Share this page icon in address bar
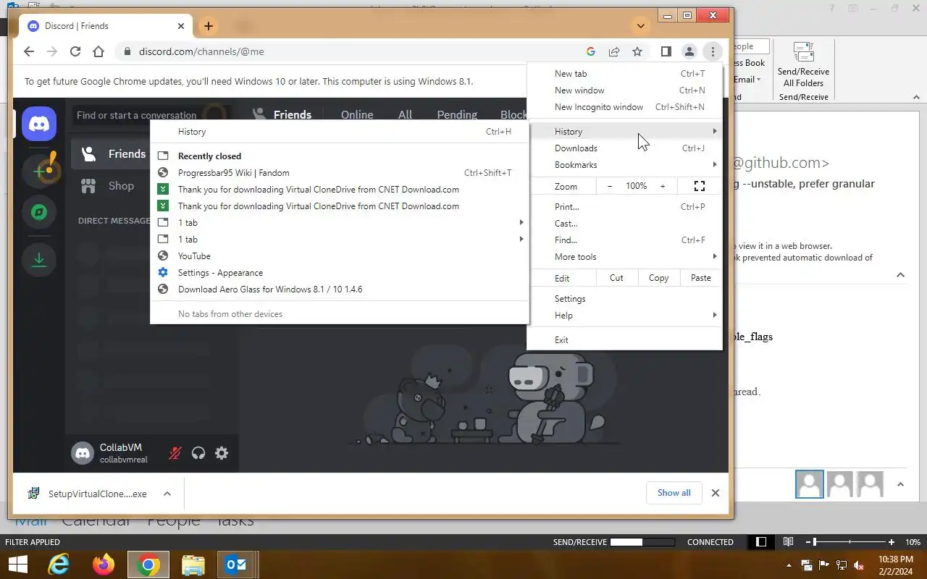 point(614,51)
